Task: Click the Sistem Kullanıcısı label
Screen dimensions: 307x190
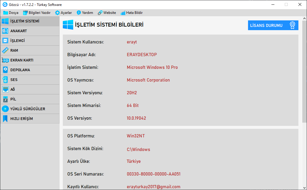Action: (86, 42)
